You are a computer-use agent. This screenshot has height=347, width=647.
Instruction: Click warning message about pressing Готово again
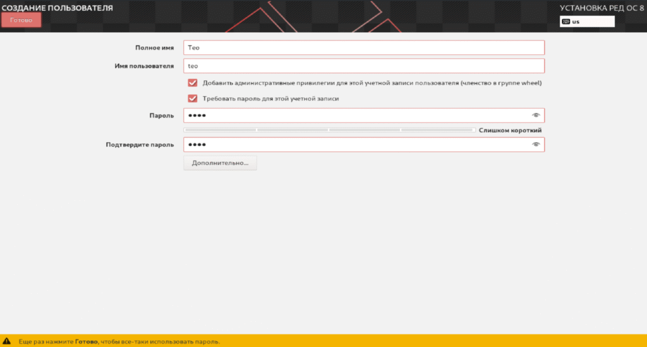pyautogui.click(x=119, y=342)
